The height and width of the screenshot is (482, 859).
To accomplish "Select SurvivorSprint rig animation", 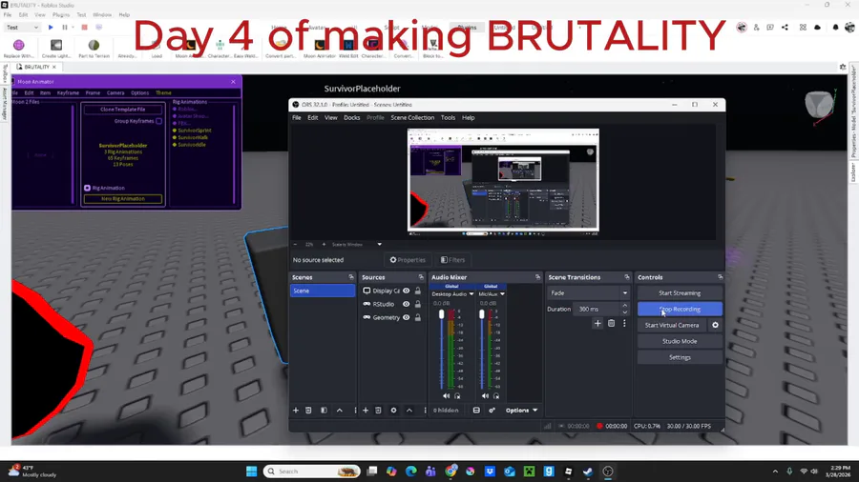I will [195, 131].
